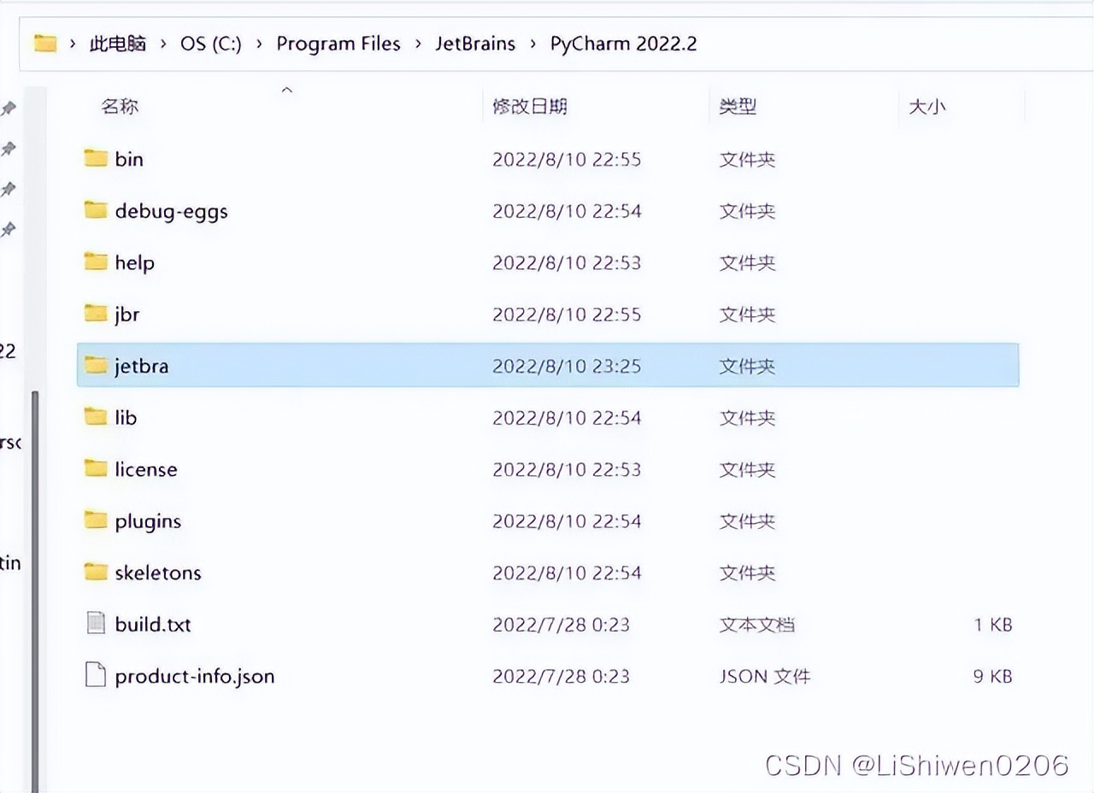Screen dimensions: 1094x793
Task: Click the debug-eggs date 2022/8/10 22:54
Action: (567, 211)
